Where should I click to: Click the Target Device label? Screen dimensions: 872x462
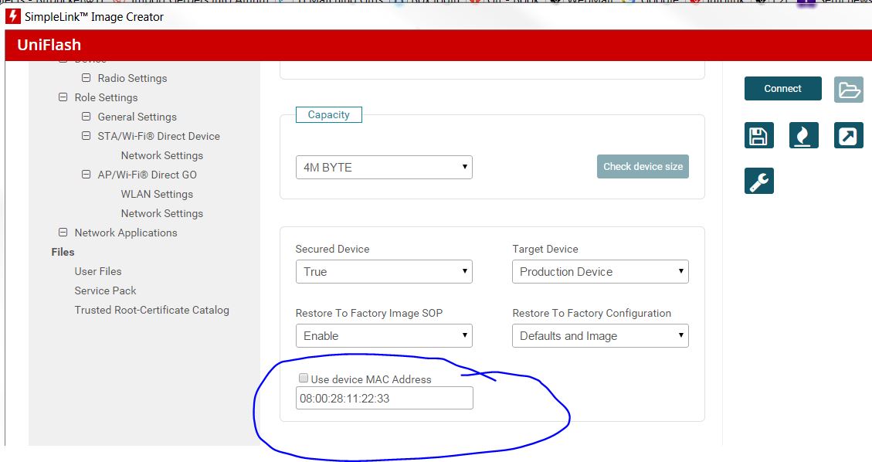(x=545, y=249)
